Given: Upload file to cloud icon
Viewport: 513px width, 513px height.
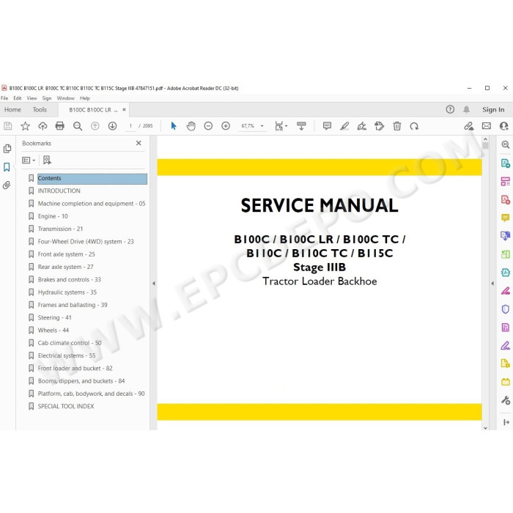Looking at the screenshot, I should (43, 126).
